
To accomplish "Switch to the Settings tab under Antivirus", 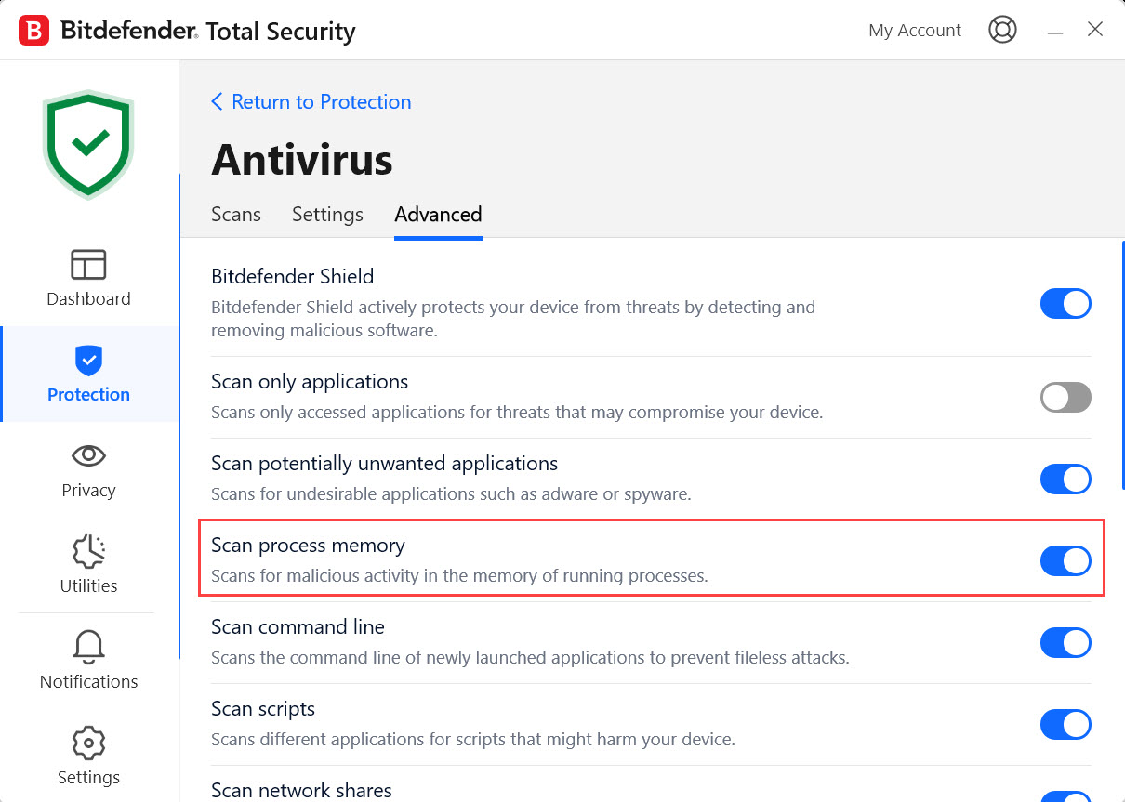I will point(327,215).
